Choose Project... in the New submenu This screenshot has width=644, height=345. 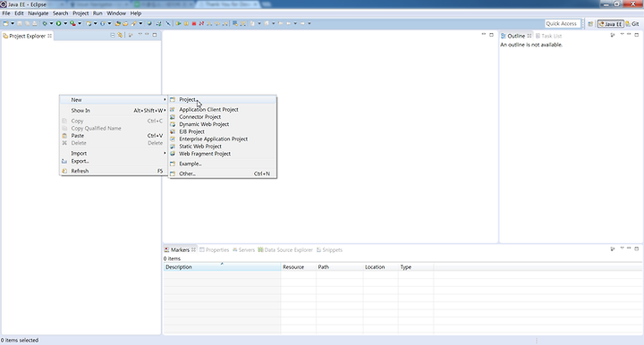(222, 100)
